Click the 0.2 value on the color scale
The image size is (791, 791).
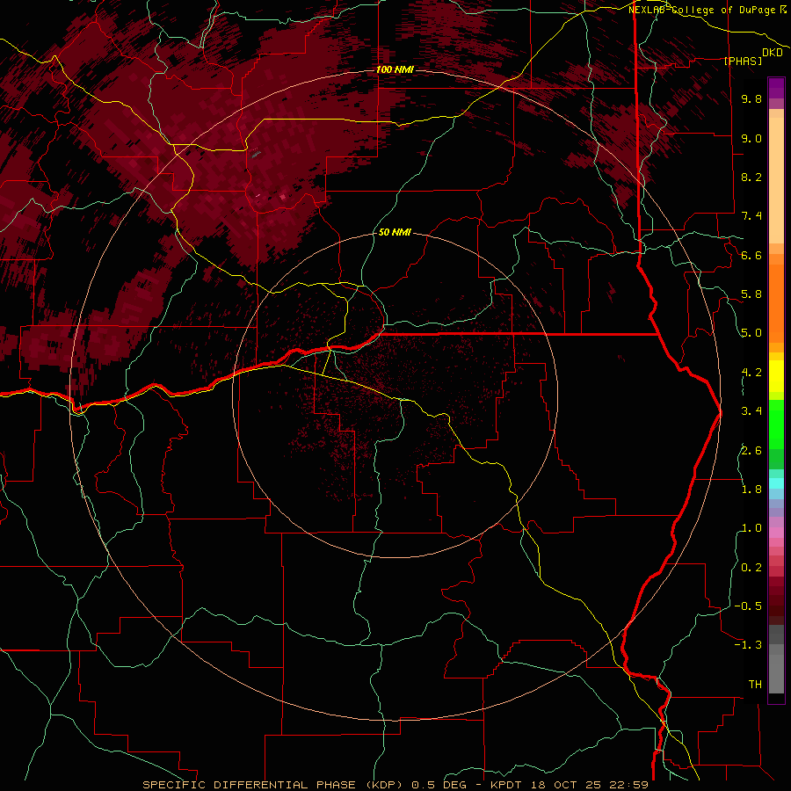(751, 568)
